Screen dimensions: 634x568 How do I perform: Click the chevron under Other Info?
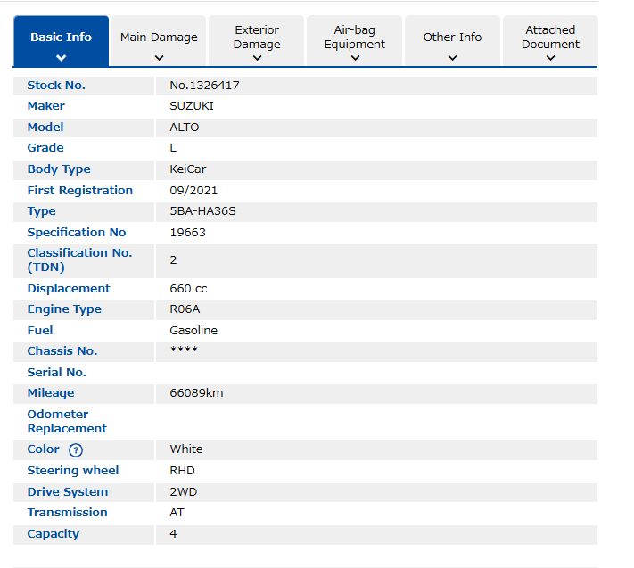click(452, 58)
